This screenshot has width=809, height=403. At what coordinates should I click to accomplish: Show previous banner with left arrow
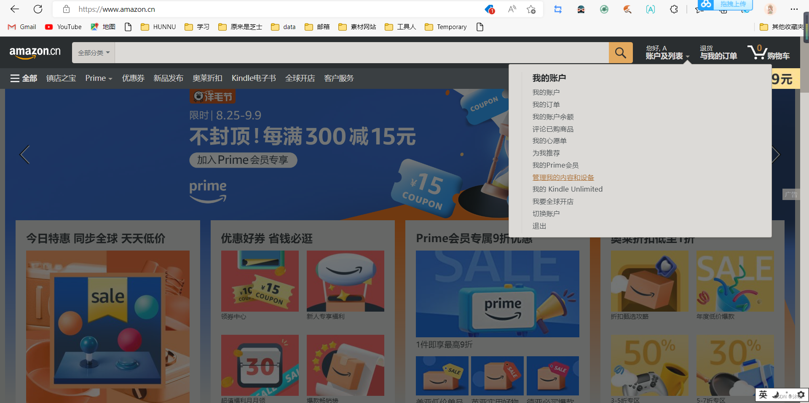coord(25,154)
